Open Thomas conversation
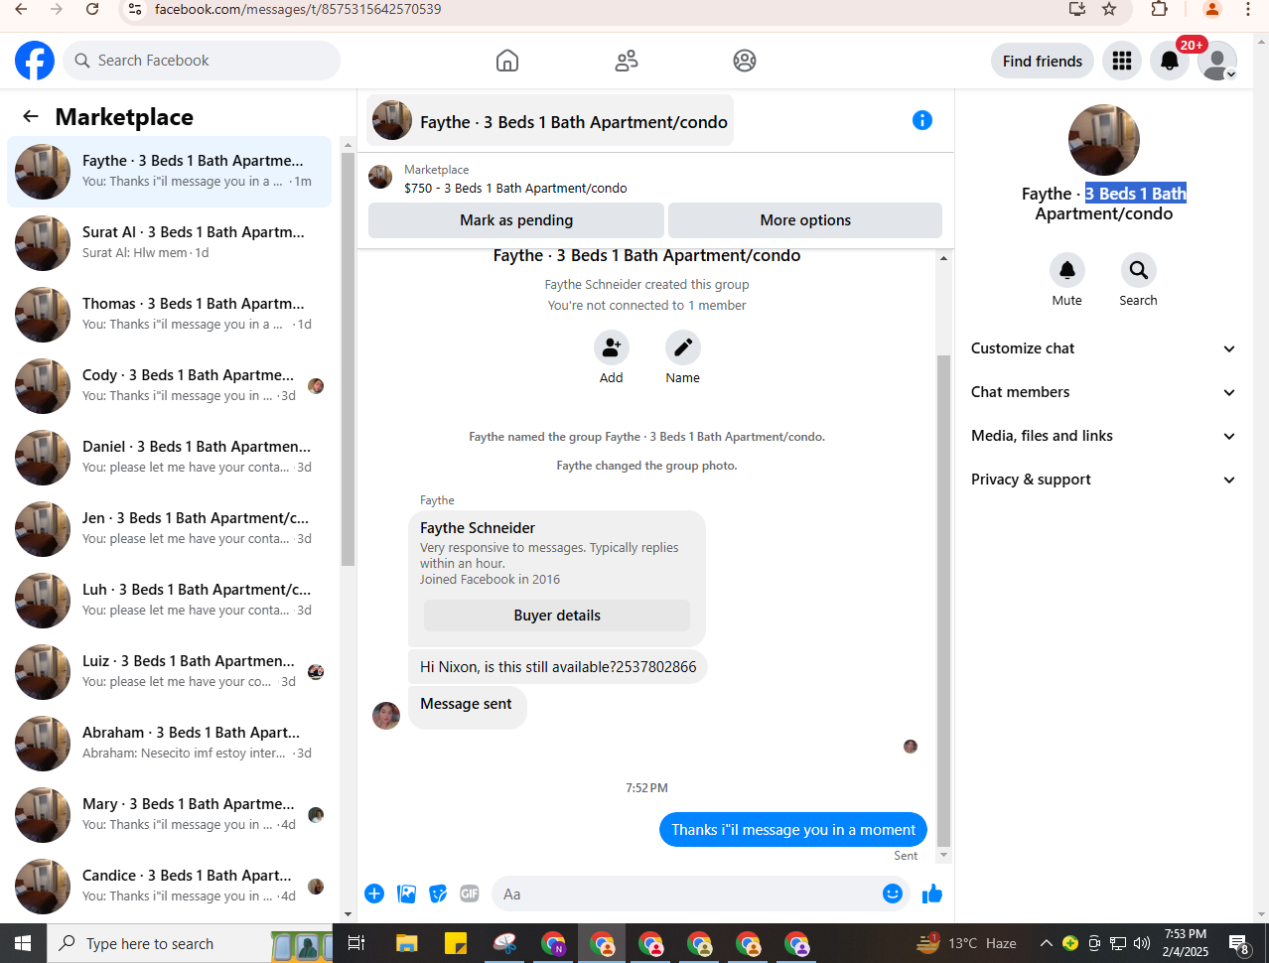The image size is (1269, 963). (x=170, y=315)
